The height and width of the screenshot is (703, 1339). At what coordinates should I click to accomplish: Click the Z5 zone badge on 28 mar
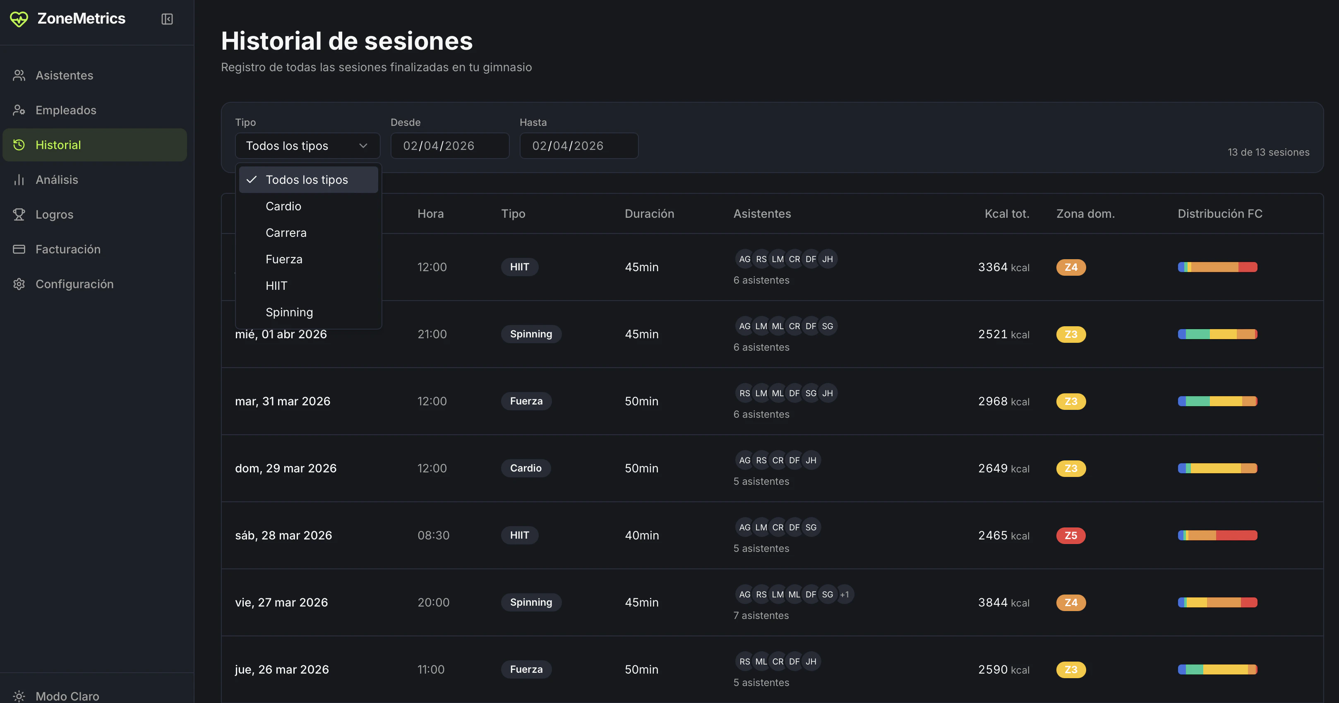[1071, 536]
